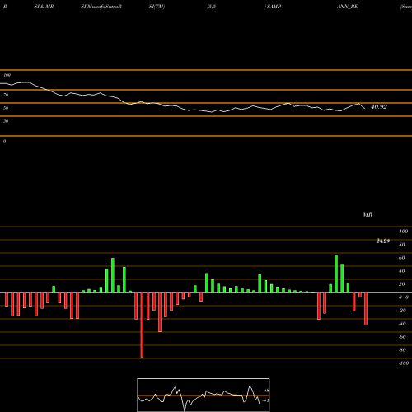Click the RSI axis label 100
Screen dimensions: 412x412
click(7, 75)
